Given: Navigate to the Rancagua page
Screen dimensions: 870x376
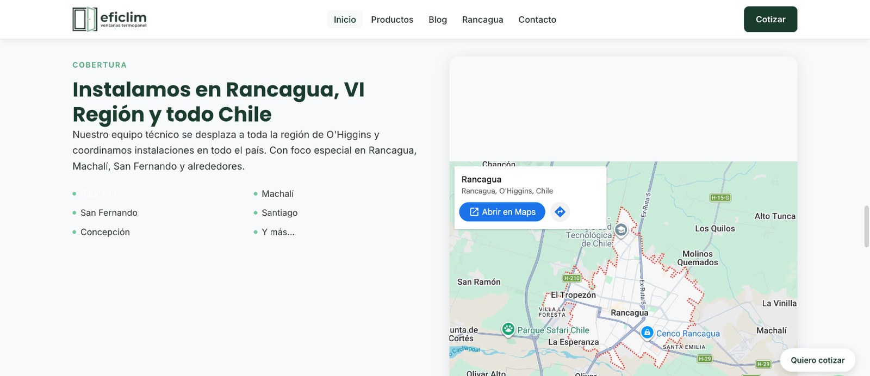Looking at the screenshot, I should tap(483, 20).
